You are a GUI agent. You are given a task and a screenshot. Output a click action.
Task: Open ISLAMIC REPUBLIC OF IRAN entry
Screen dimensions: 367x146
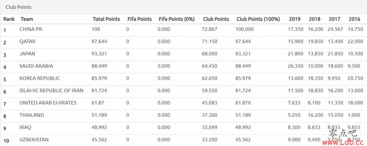(x=51, y=90)
